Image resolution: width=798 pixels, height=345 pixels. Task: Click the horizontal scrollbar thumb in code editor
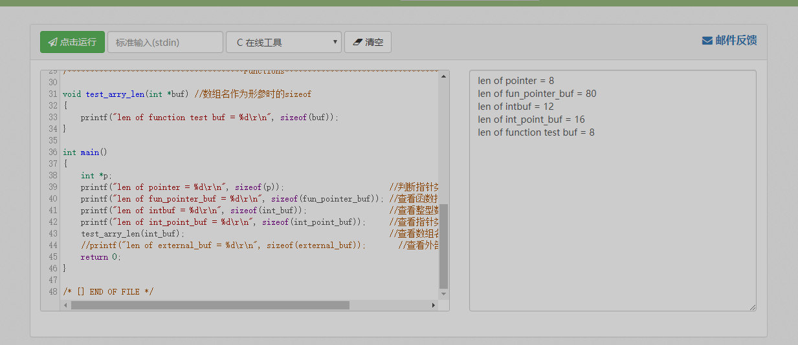click(x=210, y=305)
